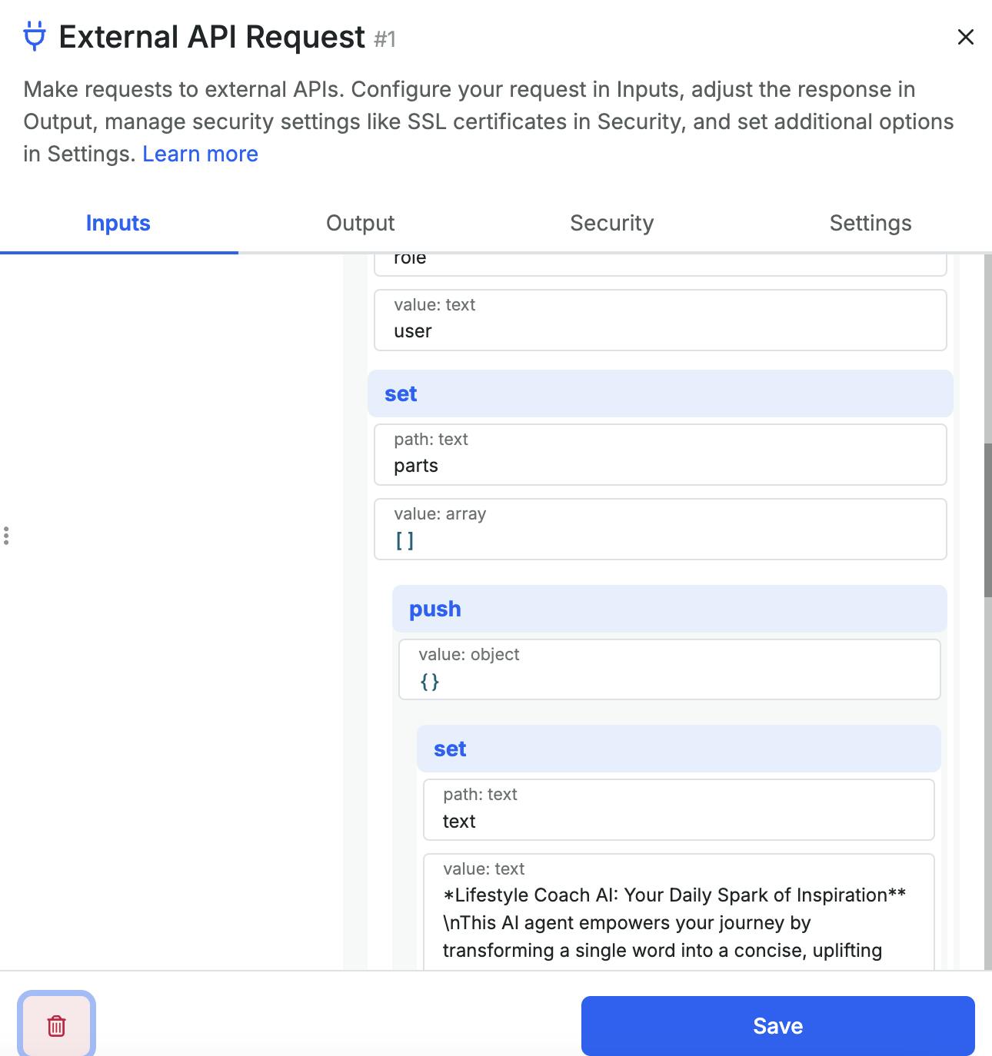The width and height of the screenshot is (992, 1056).
Task: Click the Save button
Action: 777,1025
